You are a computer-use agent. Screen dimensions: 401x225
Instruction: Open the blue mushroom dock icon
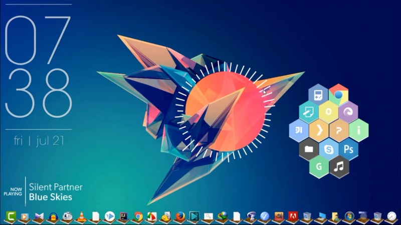pos(251,216)
